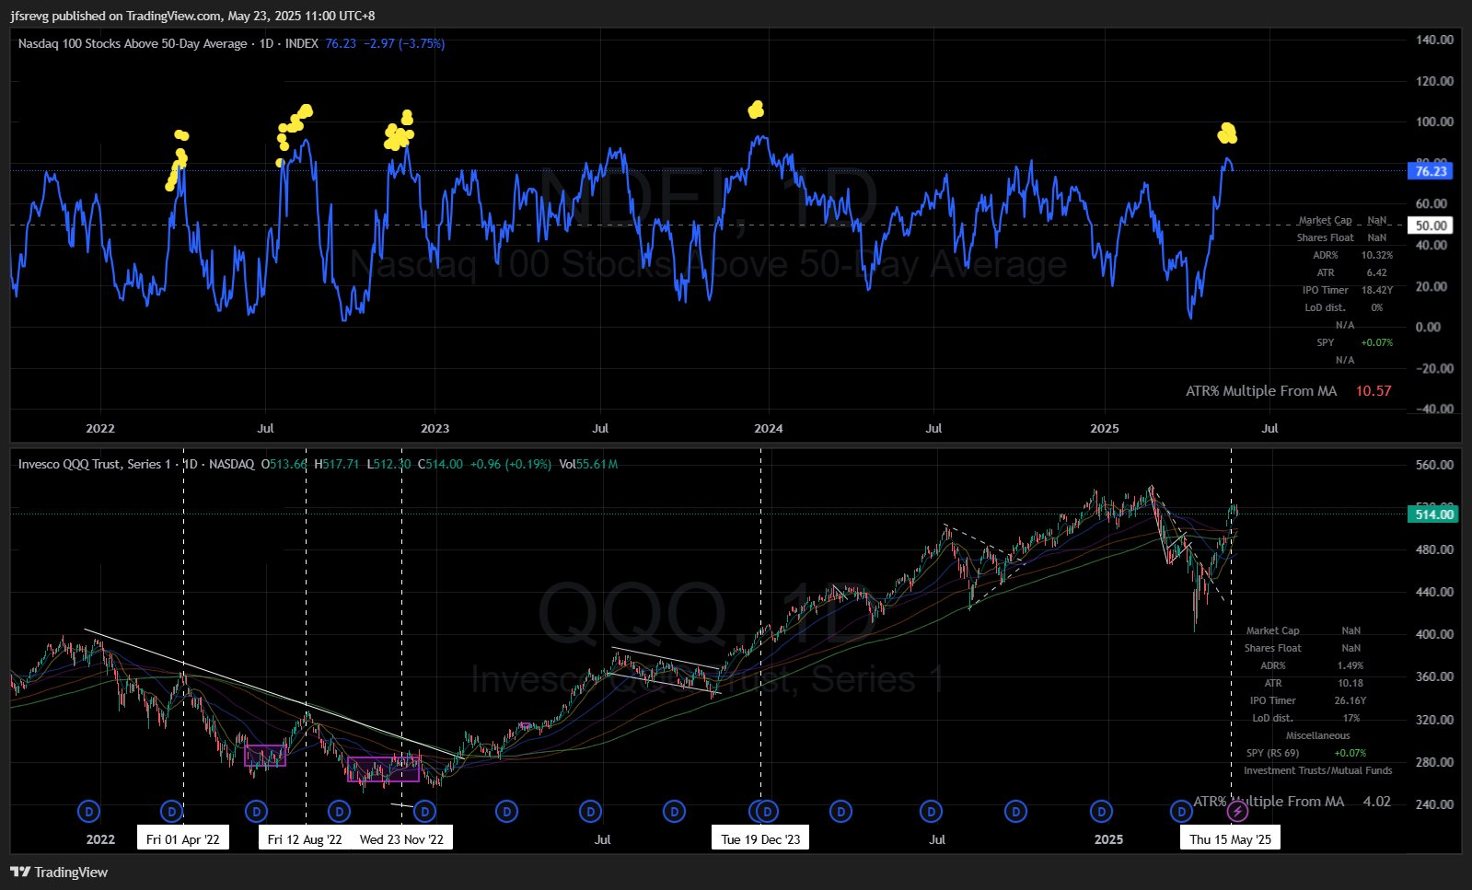1472x890 pixels.
Task: Click the Investment Trusts/Mutual Funds label
Action: [x=1318, y=770]
